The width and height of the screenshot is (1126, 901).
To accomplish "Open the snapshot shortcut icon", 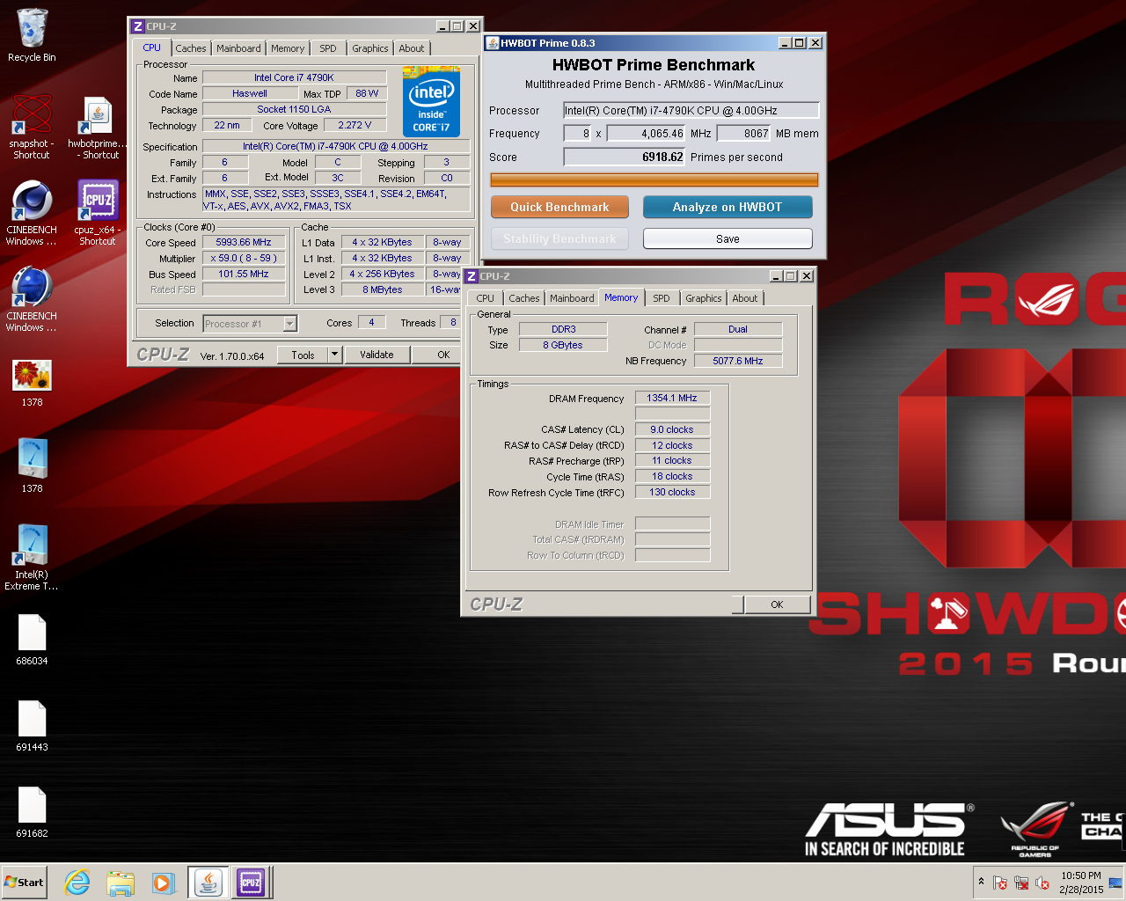I will (32, 128).
